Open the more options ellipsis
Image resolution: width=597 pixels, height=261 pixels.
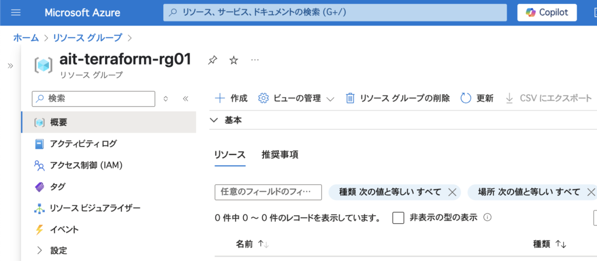[255, 60]
